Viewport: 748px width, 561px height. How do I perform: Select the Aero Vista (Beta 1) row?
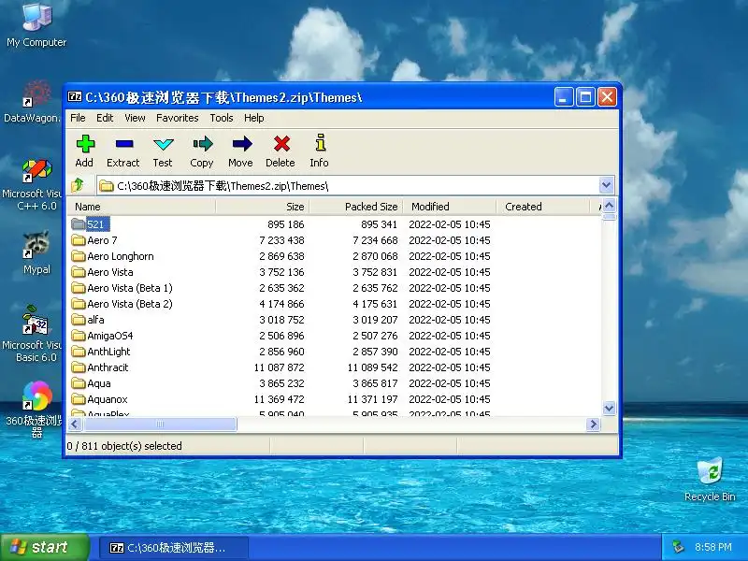[334, 288]
